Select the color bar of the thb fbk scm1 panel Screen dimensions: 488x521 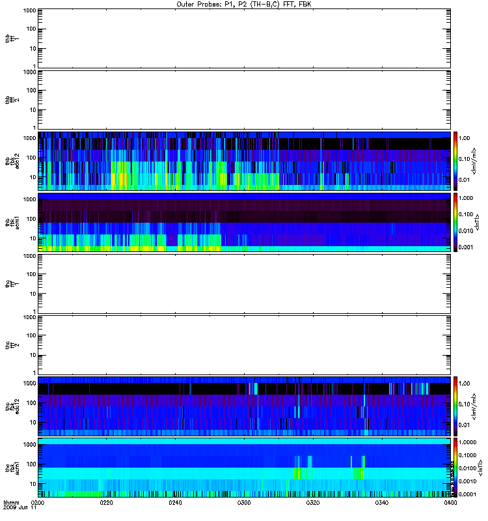(x=455, y=222)
